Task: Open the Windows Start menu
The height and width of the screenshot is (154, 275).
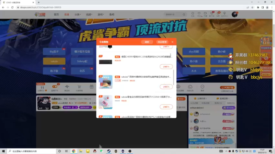Action: (3, 151)
